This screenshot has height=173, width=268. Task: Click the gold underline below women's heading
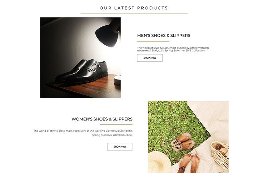click(x=116, y=125)
